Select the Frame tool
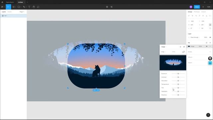213x120 pixels. point(13,7)
